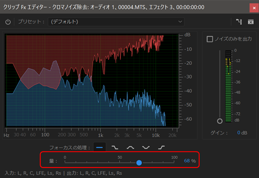Open the プリセット dropdown showing (デフォルト)
Viewport: 259px width, 178px height.
pyautogui.click(x=116, y=22)
